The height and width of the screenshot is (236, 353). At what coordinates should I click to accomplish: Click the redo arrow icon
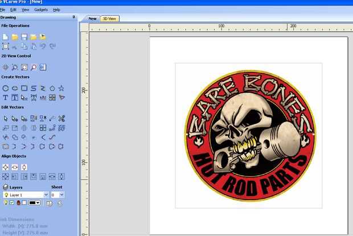click(52, 46)
